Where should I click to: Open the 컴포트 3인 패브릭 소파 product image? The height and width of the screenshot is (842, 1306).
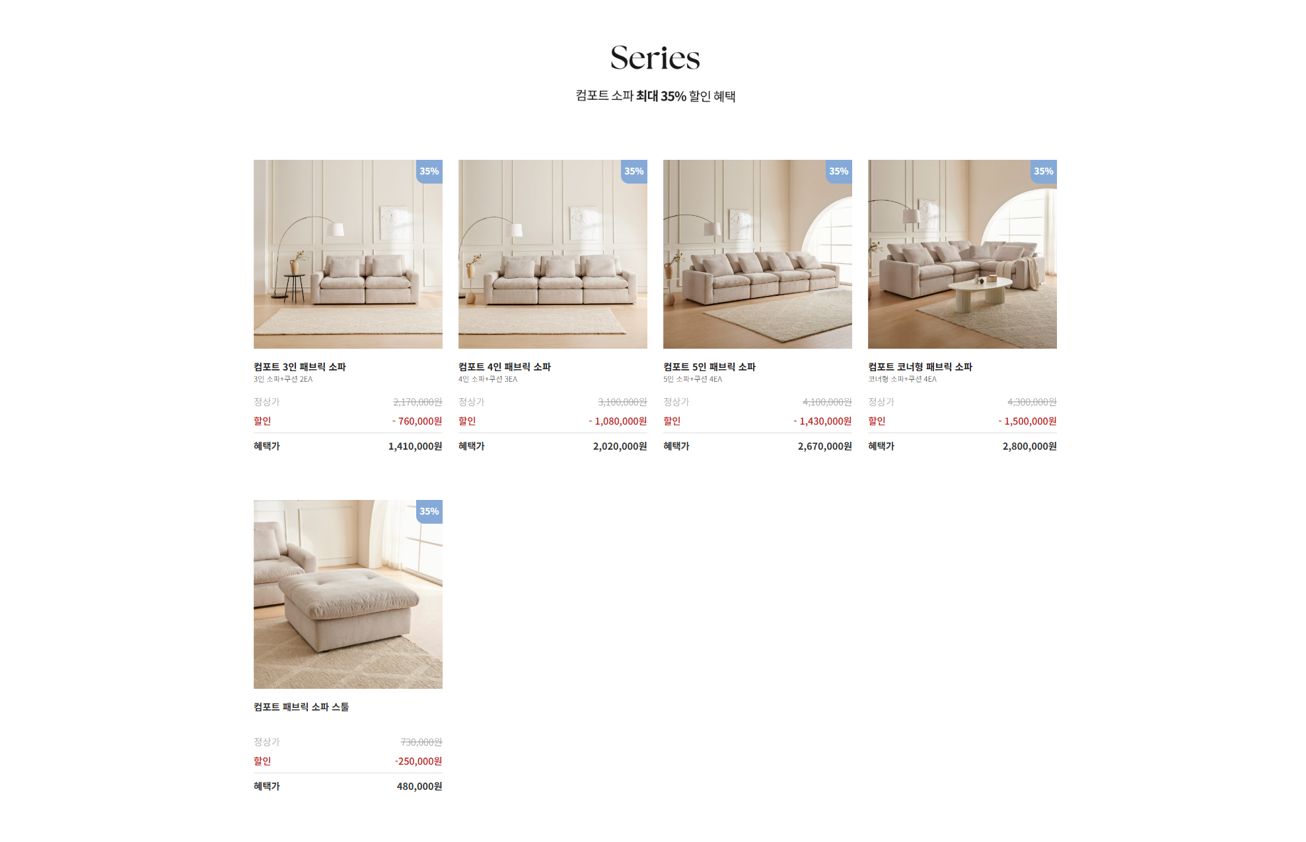347,254
